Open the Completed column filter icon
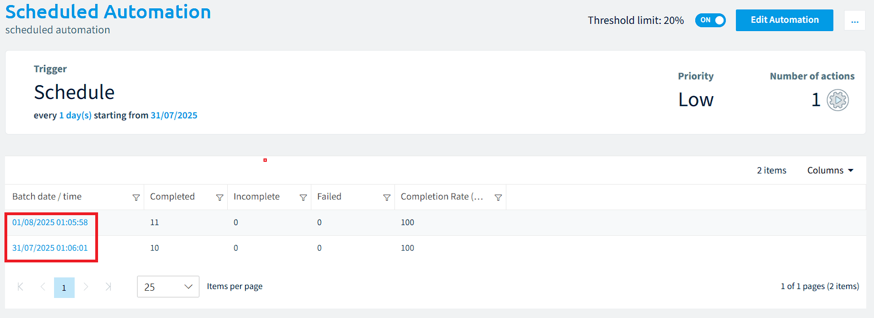Viewport: 874px width, 318px height. click(219, 197)
